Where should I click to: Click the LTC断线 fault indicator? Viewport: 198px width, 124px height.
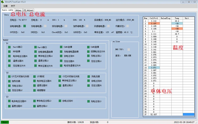click(x=34, y=76)
